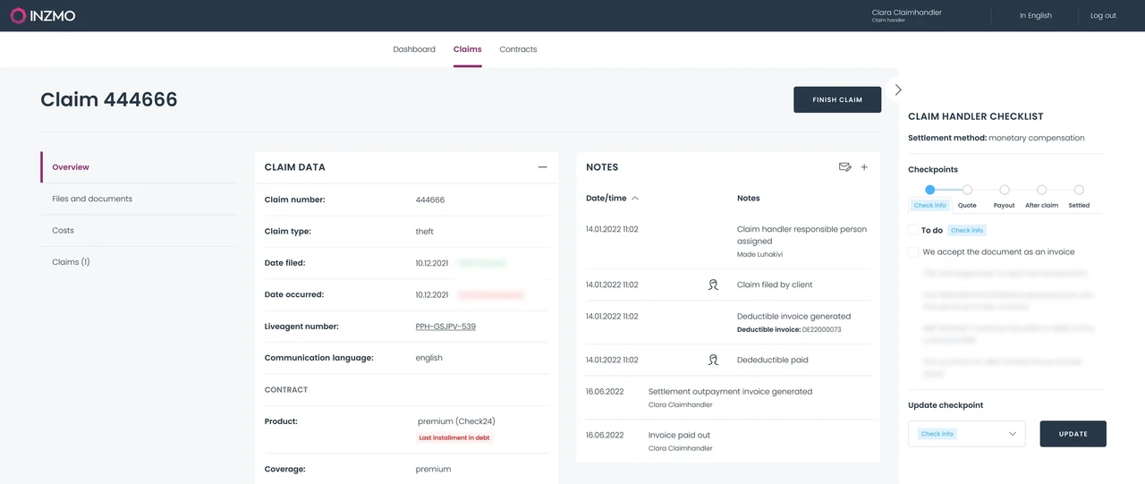
Task: Select the Quote checkpoint circle
Action: pyautogui.click(x=967, y=190)
